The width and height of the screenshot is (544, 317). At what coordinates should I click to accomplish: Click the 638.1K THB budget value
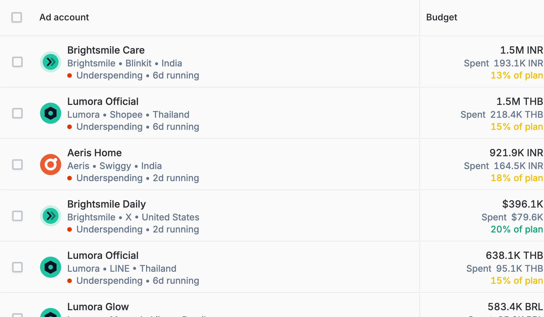pos(514,256)
